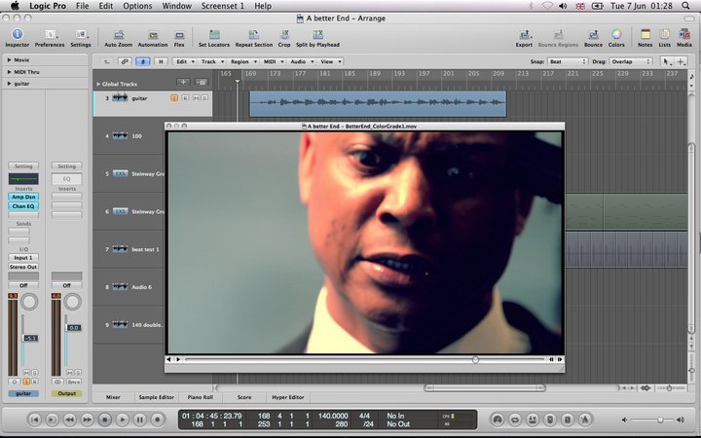Toggle Cycle mode in transport bar
The width and height of the screenshot is (701, 438).
click(x=515, y=420)
